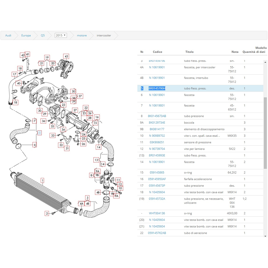Click part code 059145950AF link
The height and width of the screenshot is (268, 268).
[x=157, y=179]
